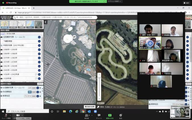
Task: Select the English base map thumbnail
Action: pos(30,24)
